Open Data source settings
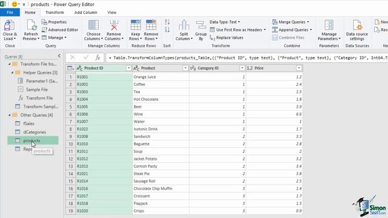 tap(357, 30)
